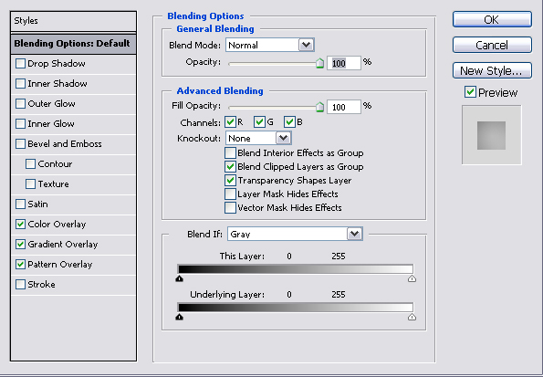
Task: Enable the Drop Shadow checkbox
Action: click(x=20, y=63)
